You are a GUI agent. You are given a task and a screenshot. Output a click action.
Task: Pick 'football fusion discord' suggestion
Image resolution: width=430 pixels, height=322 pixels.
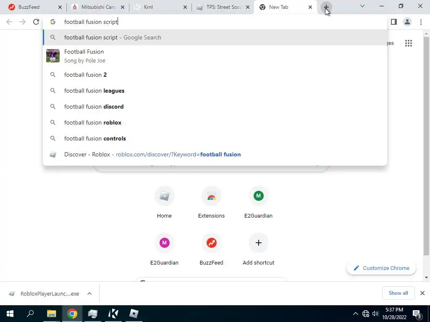[x=215, y=106]
